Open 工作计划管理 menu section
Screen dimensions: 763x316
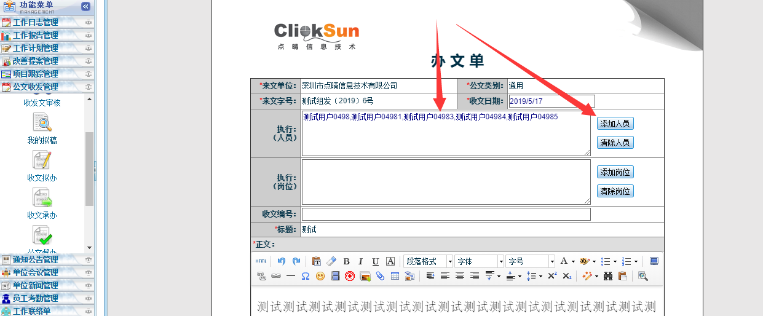pos(47,49)
